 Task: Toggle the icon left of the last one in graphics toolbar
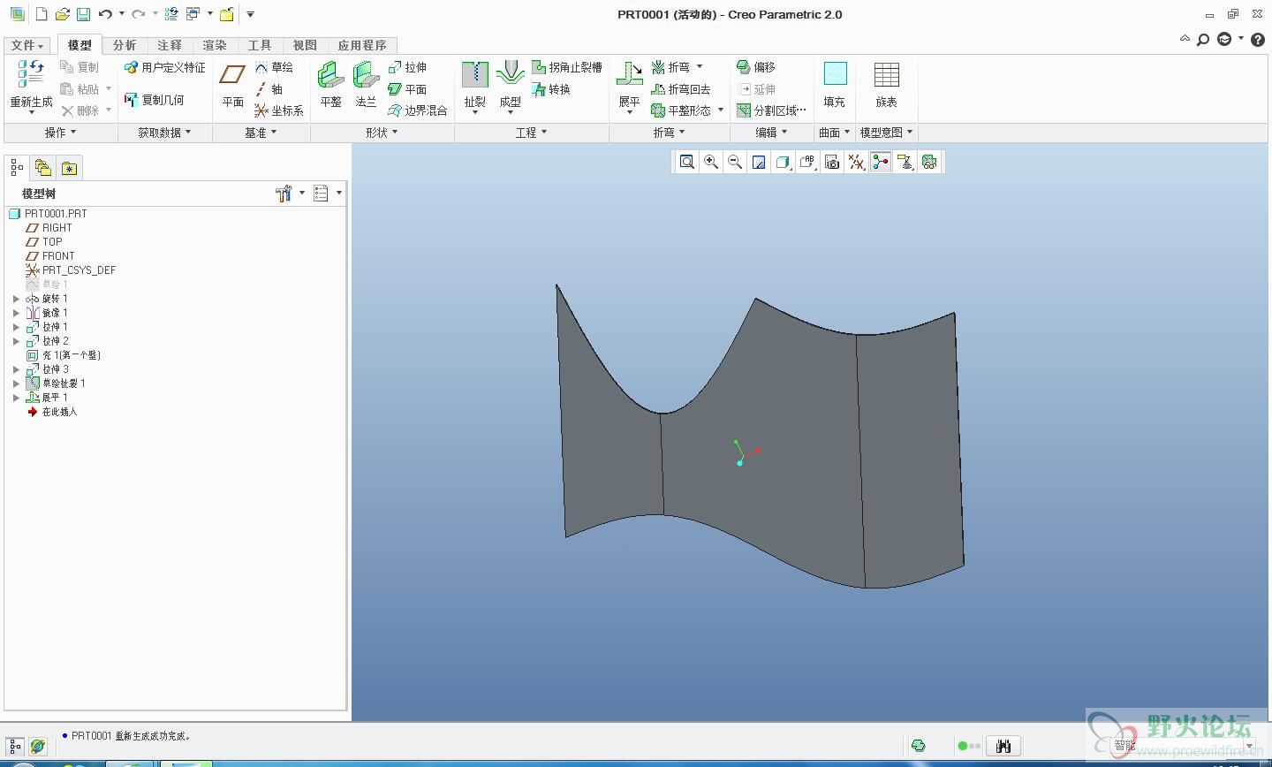coord(905,162)
